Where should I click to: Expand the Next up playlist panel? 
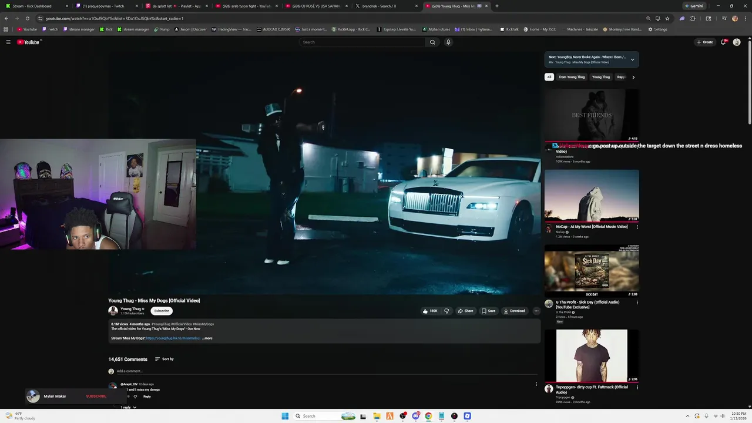pyautogui.click(x=632, y=59)
